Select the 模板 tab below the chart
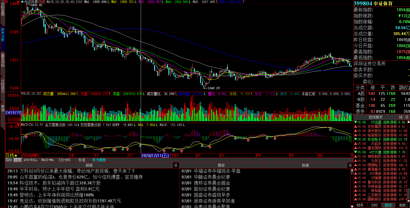410x208 pixels. [x=18, y=160]
